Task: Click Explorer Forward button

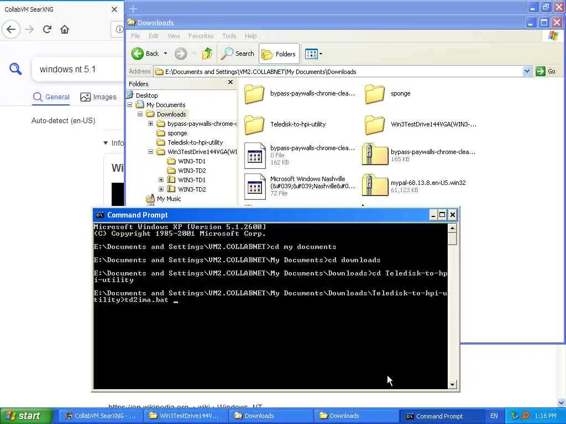Action: click(181, 54)
